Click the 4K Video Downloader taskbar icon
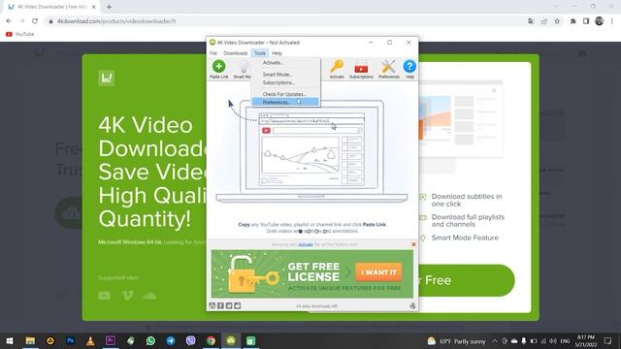Viewport: 621px width, 349px height. (x=231, y=340)
